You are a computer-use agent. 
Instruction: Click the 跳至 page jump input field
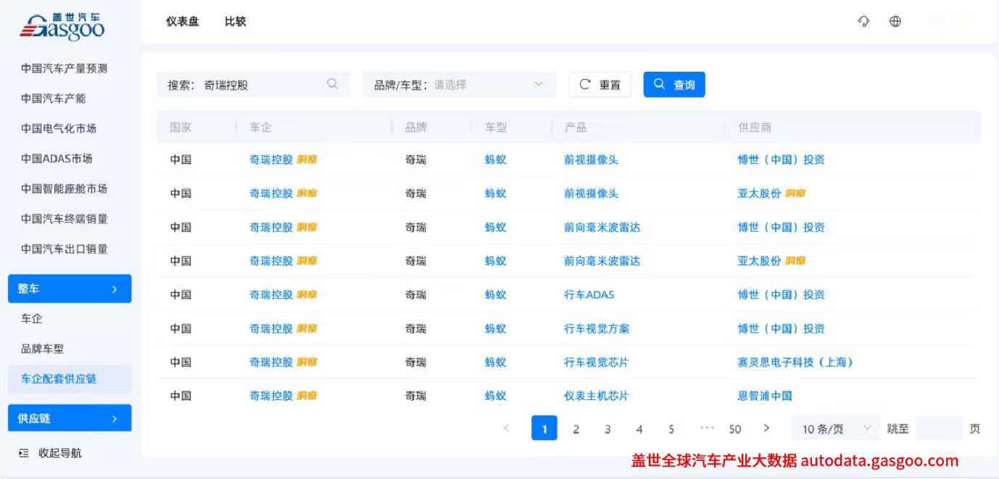(939, 428)
